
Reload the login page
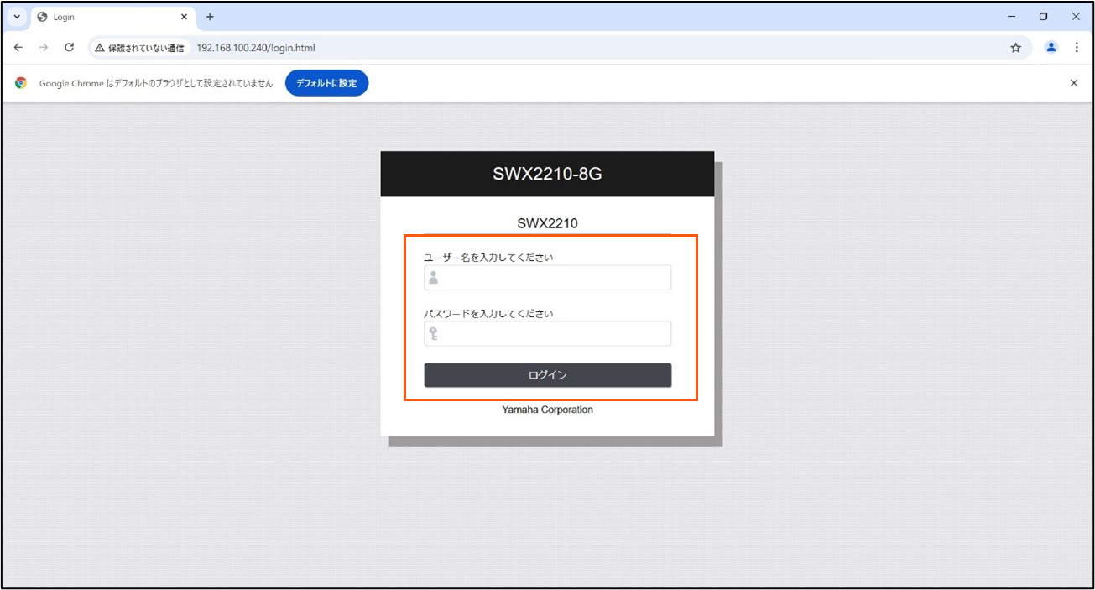click(x=70, y=48)
